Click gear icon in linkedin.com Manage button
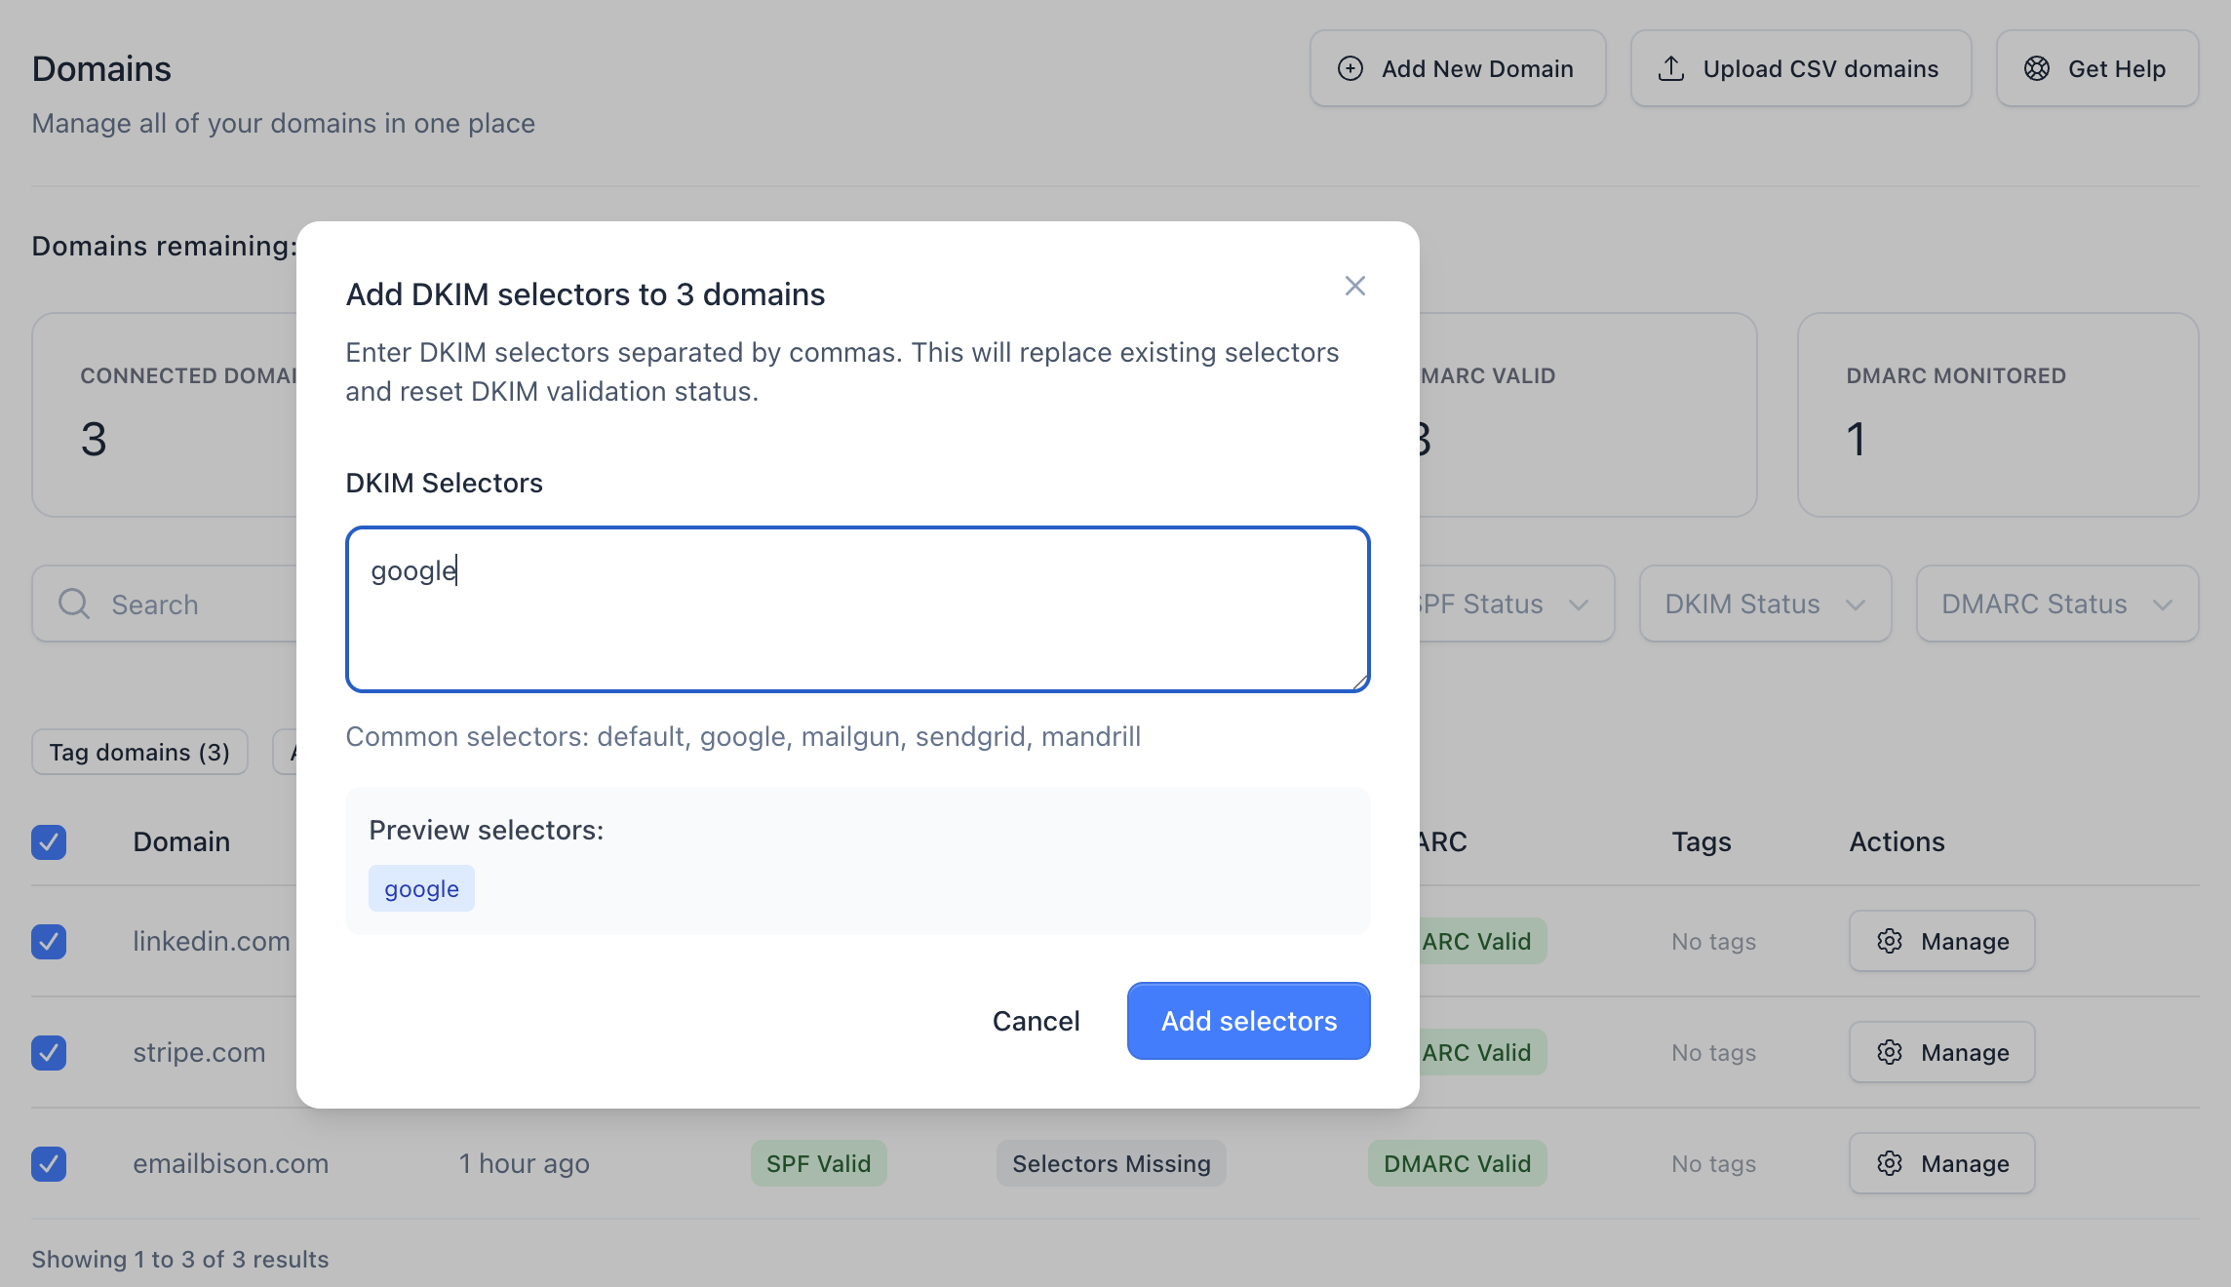The height and width of the screenshot is (1287, 2231). point(1890,941)
